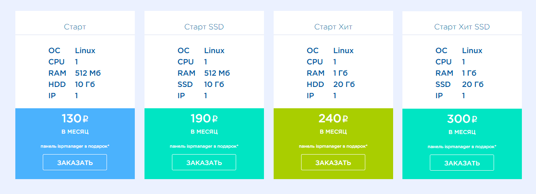Click ispmanager gift note in Старт Хит card
This screenshot has width=536, height=194.
(x=333, y=146)
